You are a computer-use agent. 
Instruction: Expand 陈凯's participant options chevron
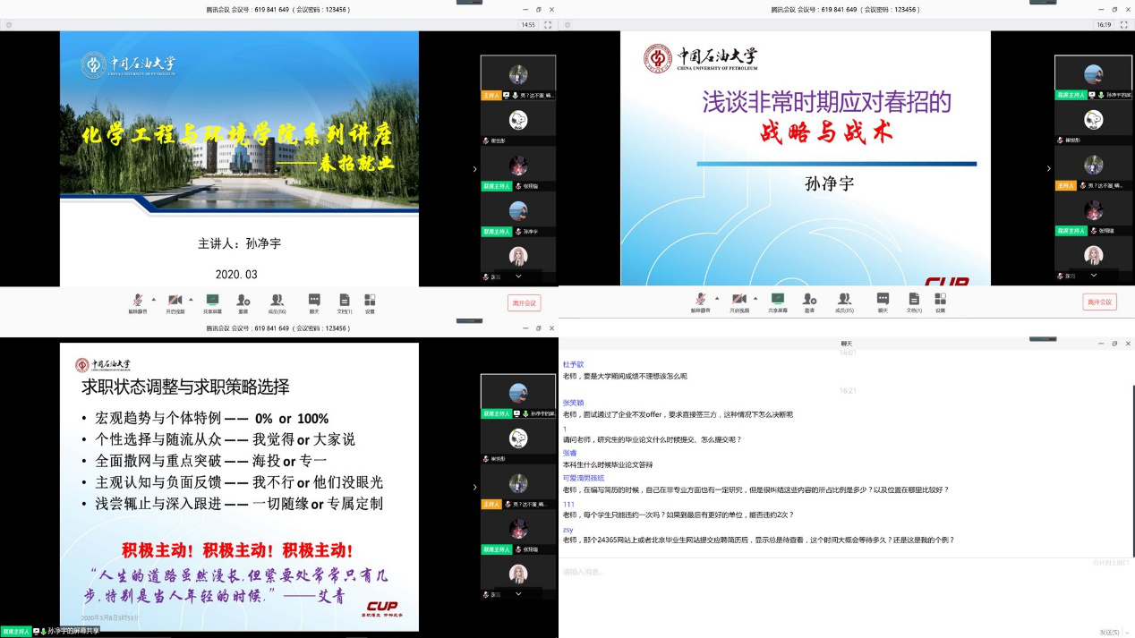[517, 276]
